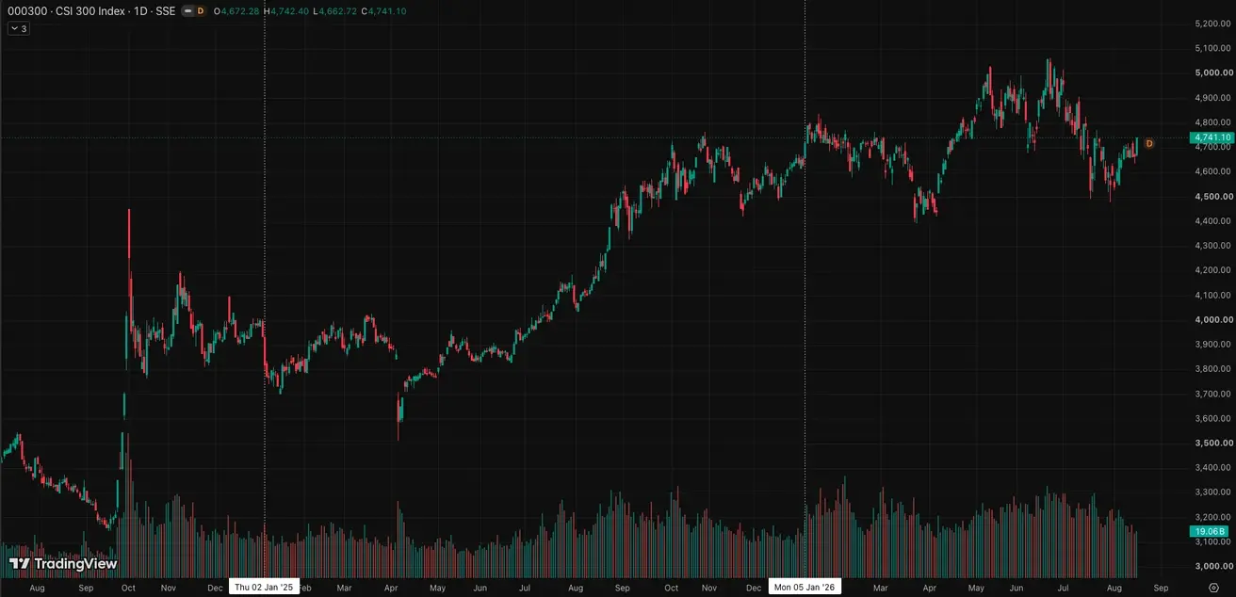Select the Thu 02 Jan '25 date label
The width and height of the screenshot is (1236, 597).
[x=265, y=587]
